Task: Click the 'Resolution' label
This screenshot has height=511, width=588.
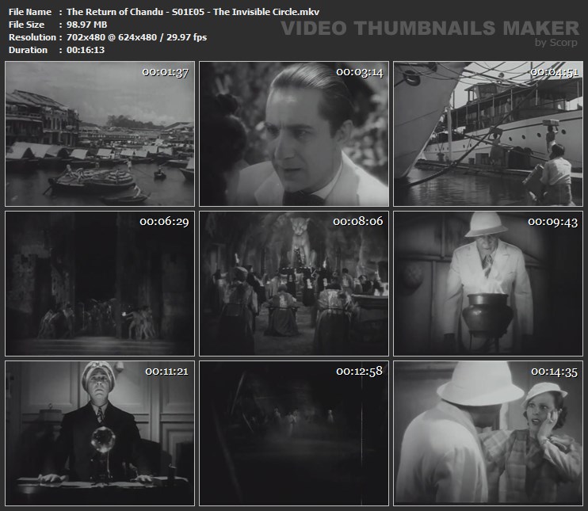Action: tap(32, 37)
